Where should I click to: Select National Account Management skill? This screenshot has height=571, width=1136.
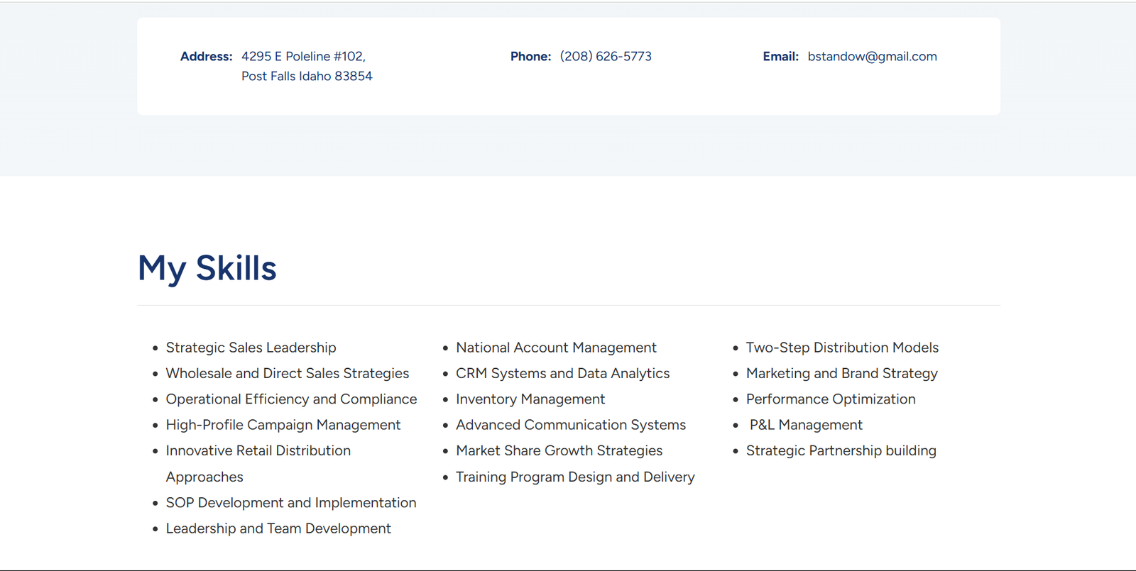point(556,348)
